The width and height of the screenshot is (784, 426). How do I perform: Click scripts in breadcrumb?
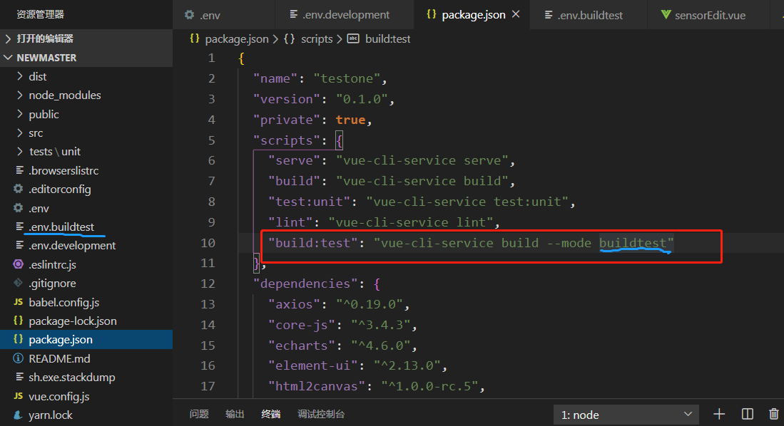pos(317,39)
